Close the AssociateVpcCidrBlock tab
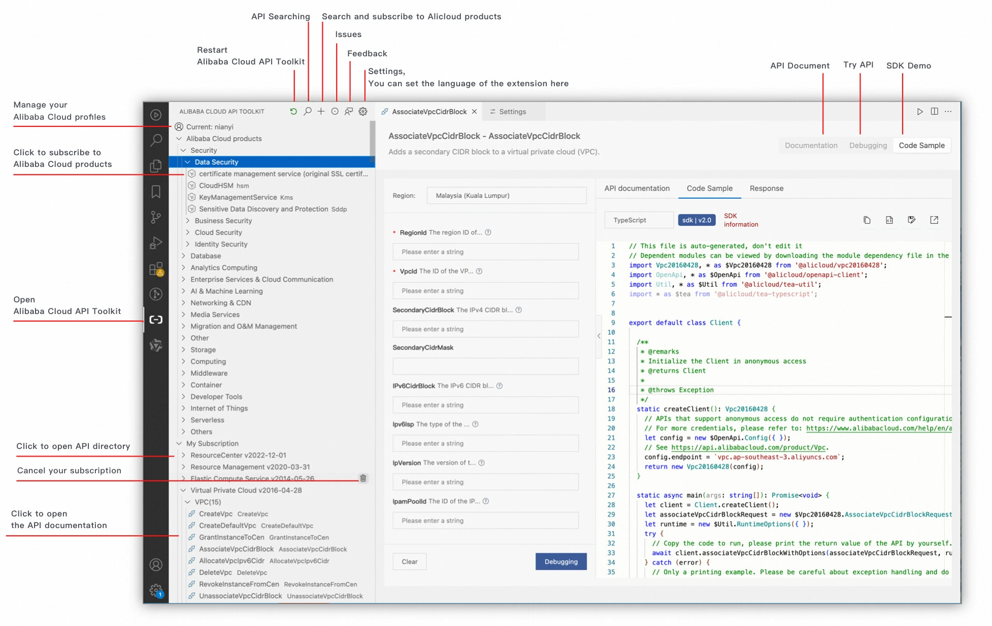Image resolution: width=992 pixels, height=626 pixels. click(474, 112)
